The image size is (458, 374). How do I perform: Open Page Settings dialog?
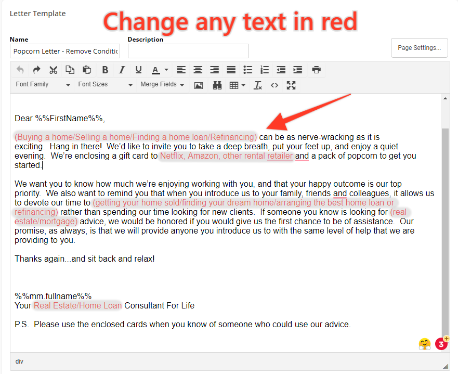click(x=420, y=48)
